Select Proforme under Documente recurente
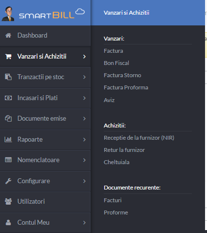This screenshot has width=207, height=233. [116, 212]
